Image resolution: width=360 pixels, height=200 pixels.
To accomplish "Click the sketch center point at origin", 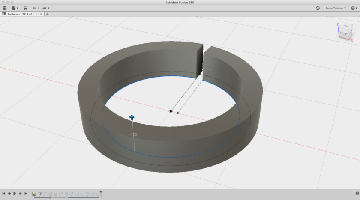I will point(171,111).
